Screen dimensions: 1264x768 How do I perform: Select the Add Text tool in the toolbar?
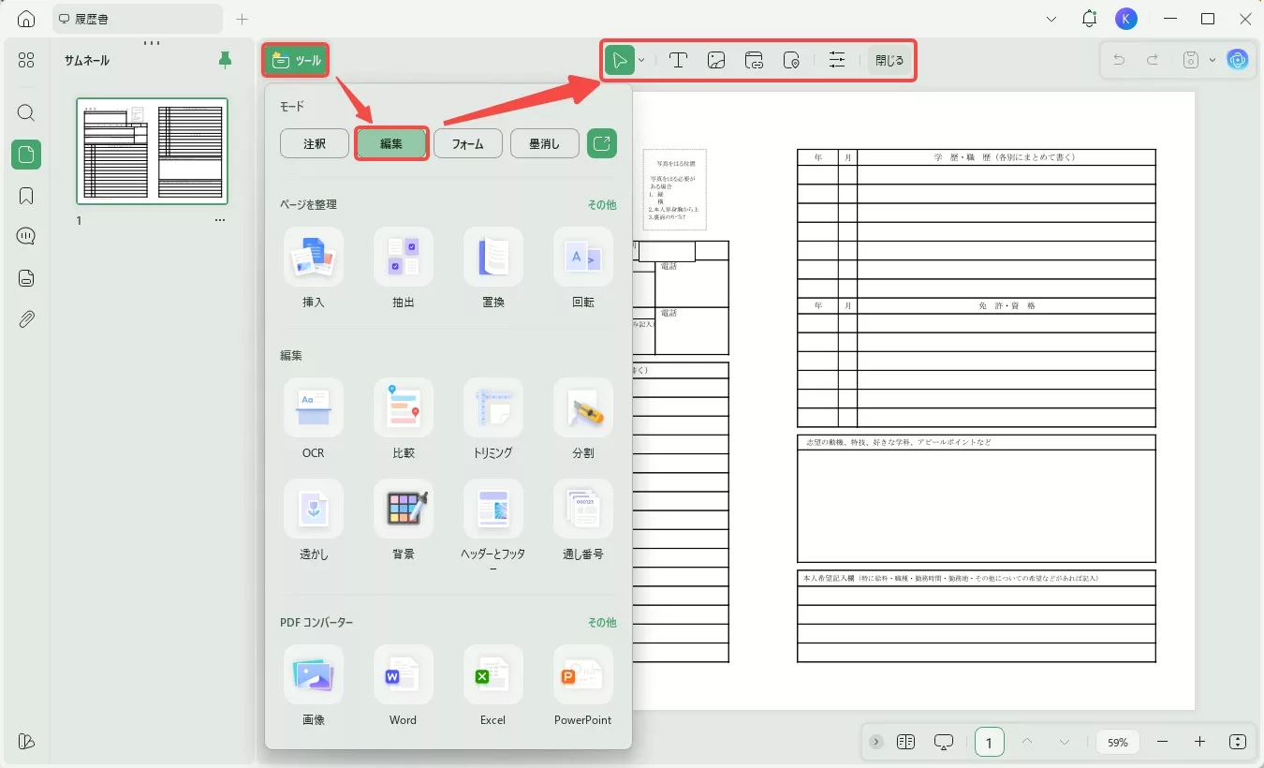pos(678,60)
